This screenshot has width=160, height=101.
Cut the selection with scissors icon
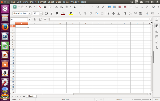pyautogui.click(x=57, y=7)
